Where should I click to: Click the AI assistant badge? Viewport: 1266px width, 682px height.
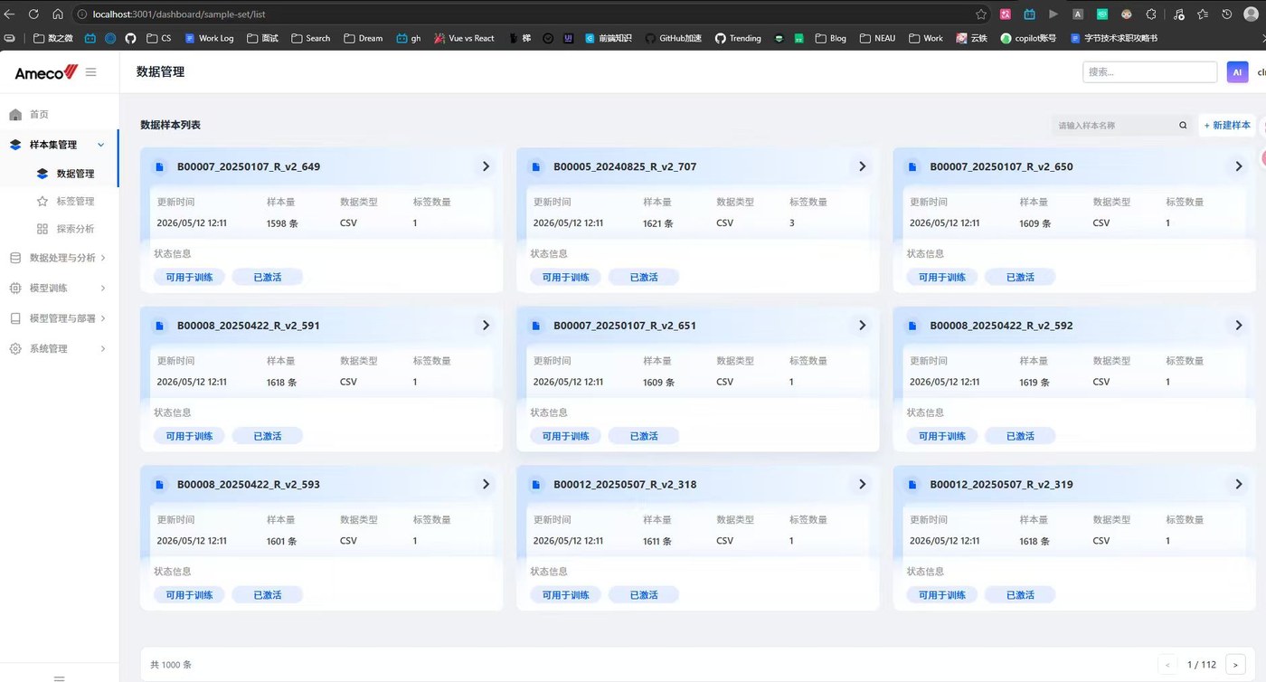[1237, 72]
